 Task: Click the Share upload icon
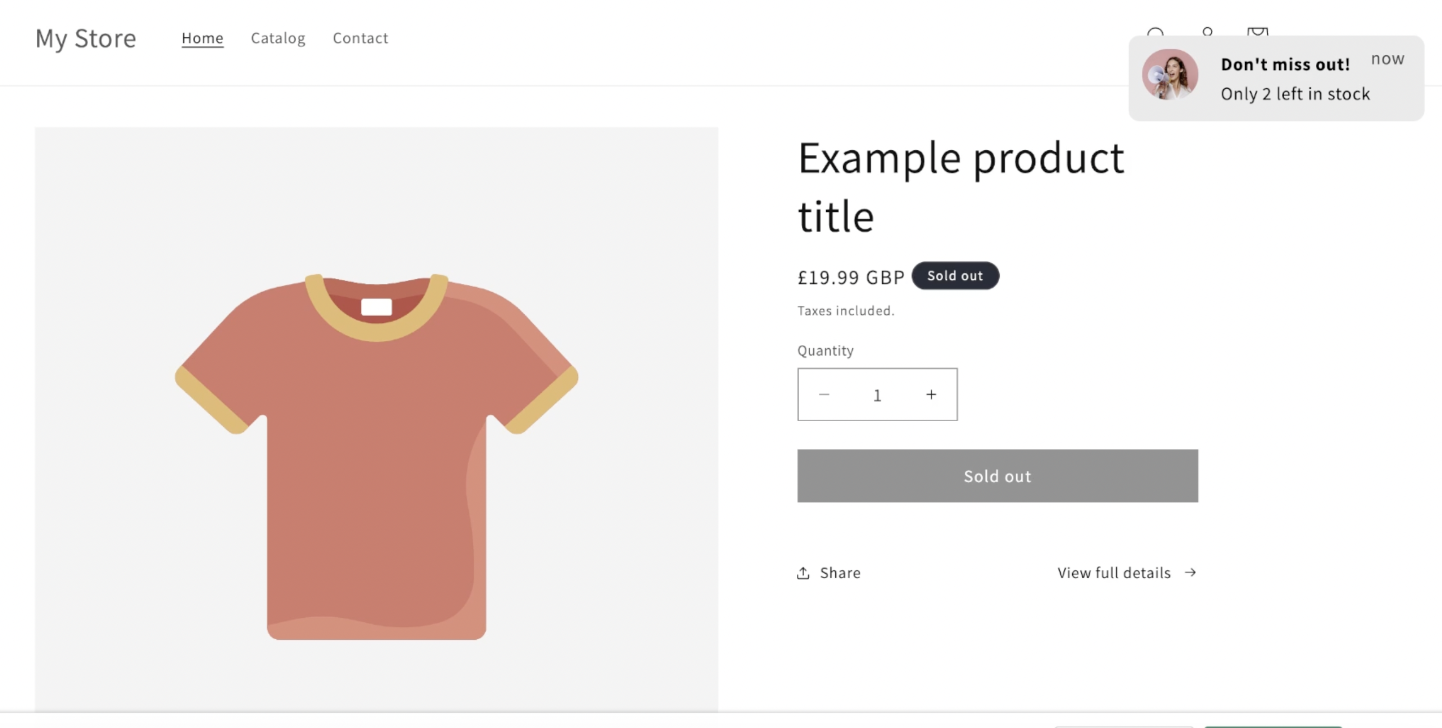click(x=803, y=573)
